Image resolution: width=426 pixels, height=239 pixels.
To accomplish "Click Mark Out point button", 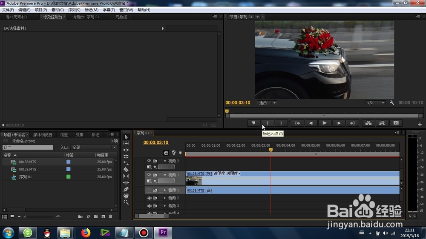I will click(x=281, y=123).
